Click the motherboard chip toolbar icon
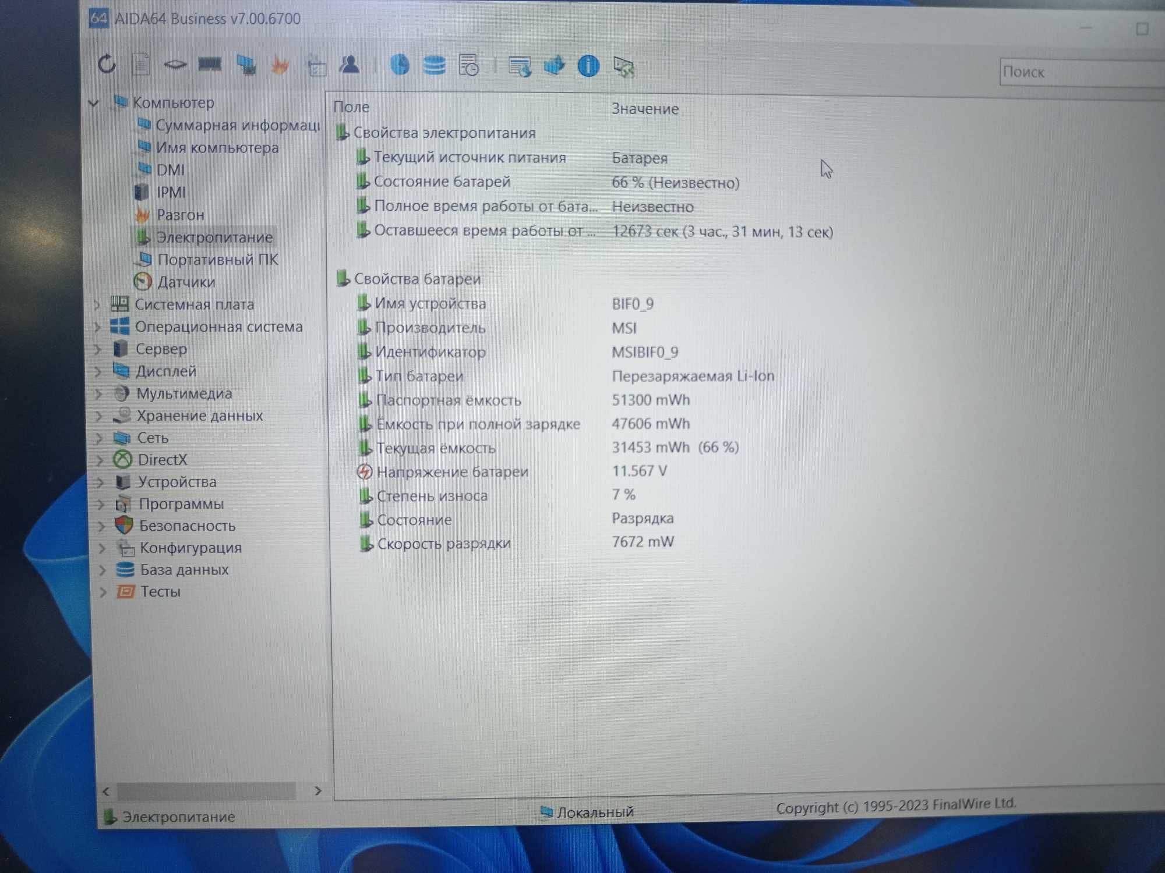The height and width of the screenshot is (873, 1165). tap(175, 64)
